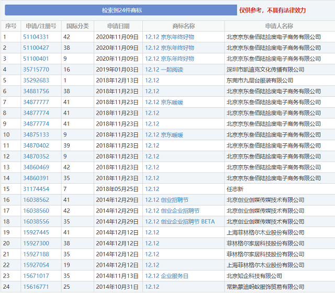Select class '19' in row 15927054
335x294 pixels.
pos(66,265)
